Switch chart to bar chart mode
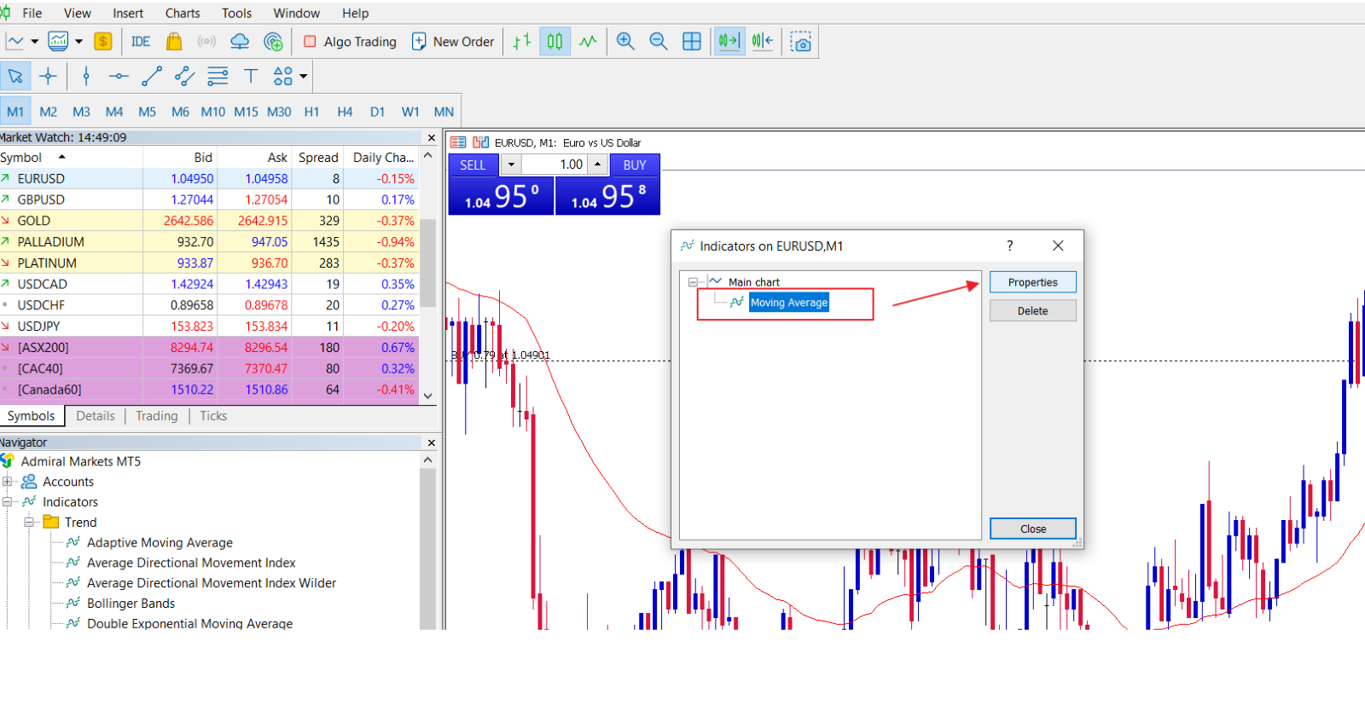The image size is (1365, 705). pos(522,42)
